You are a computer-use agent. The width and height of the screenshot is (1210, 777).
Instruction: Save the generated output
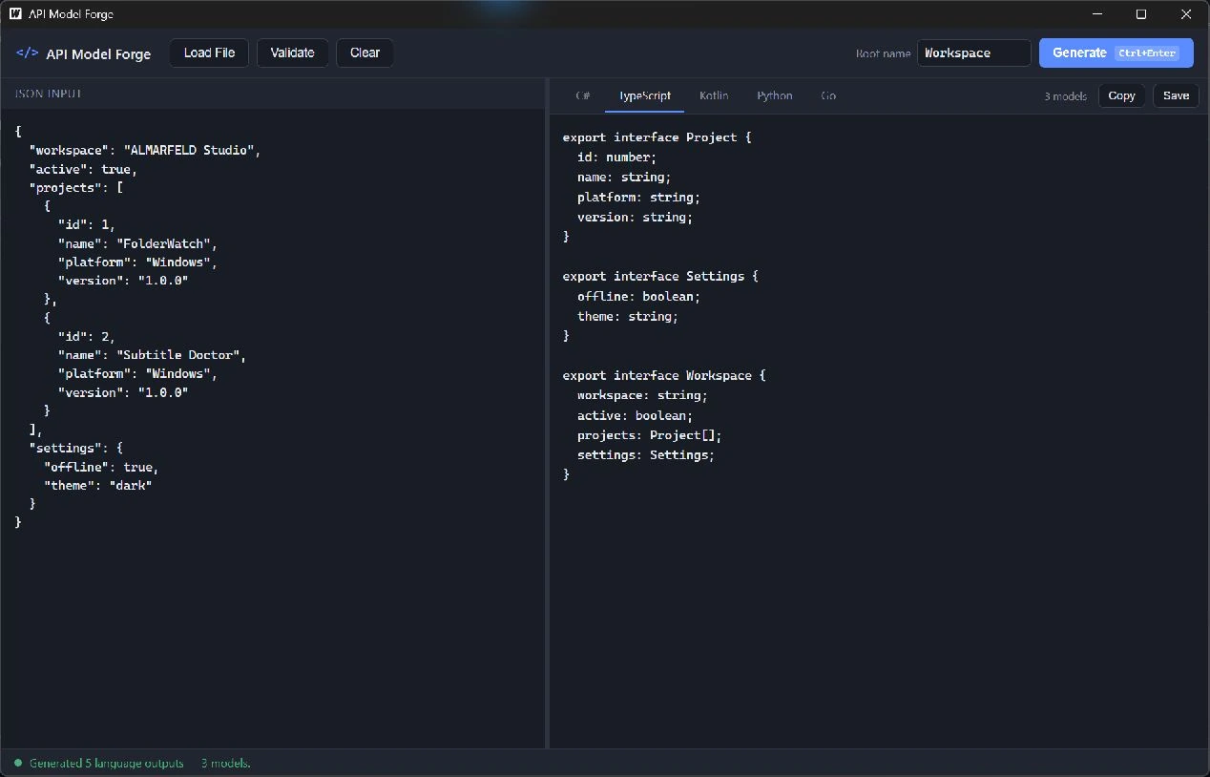coord(1176,95)
